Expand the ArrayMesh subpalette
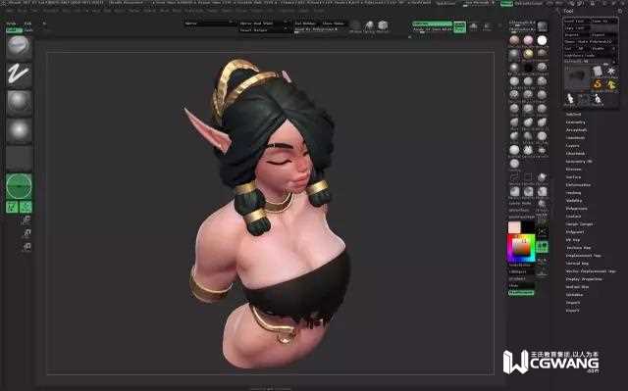 (576, 130)
